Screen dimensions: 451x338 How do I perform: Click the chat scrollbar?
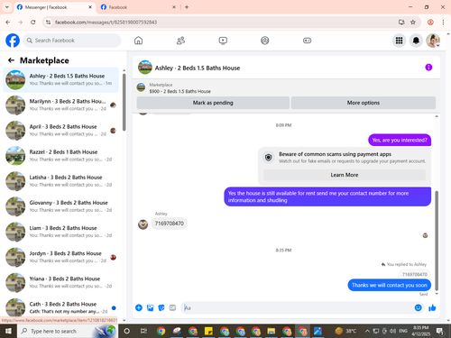tap(437, 241)
